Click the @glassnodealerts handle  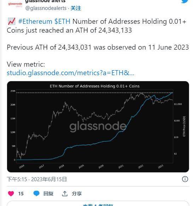pos(46,8)
